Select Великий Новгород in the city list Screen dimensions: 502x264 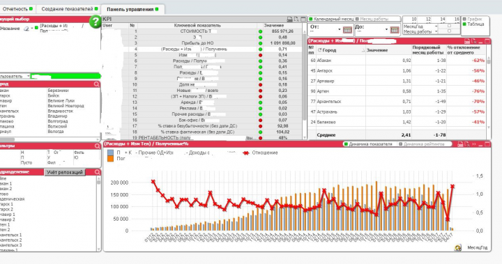pyautogui.click(x=66, y=106)
